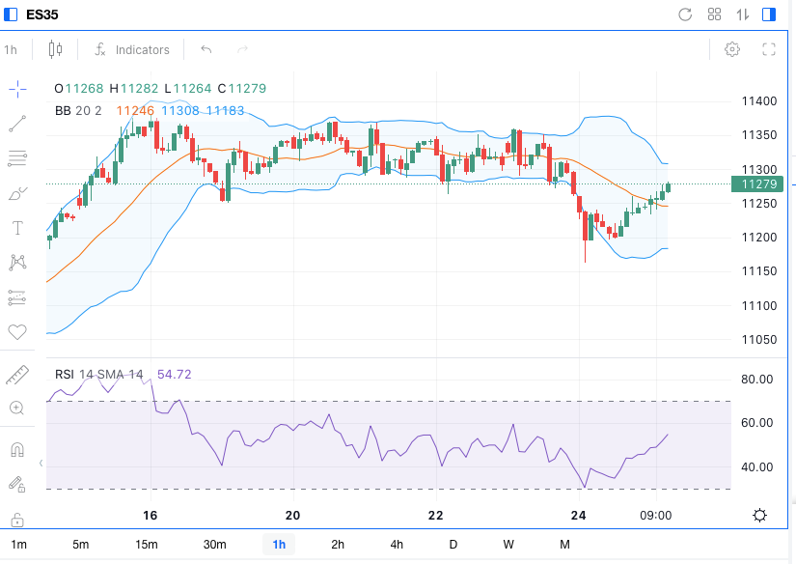
Task: Open the Indicators menu
Action: [131, 49]
